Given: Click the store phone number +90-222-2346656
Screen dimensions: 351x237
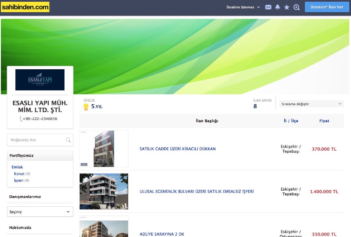Looking at the screenshot, I should [40, 119].
